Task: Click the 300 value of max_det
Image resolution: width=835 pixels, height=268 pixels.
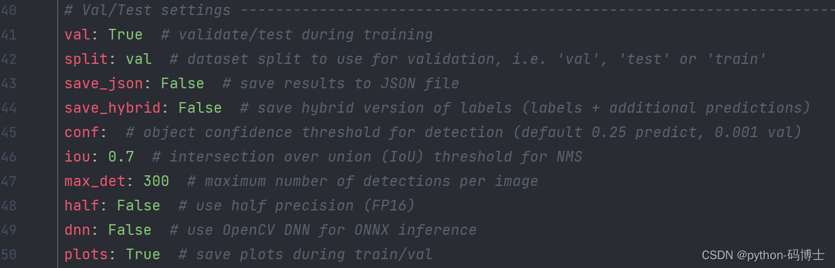Action: point(156,182)
